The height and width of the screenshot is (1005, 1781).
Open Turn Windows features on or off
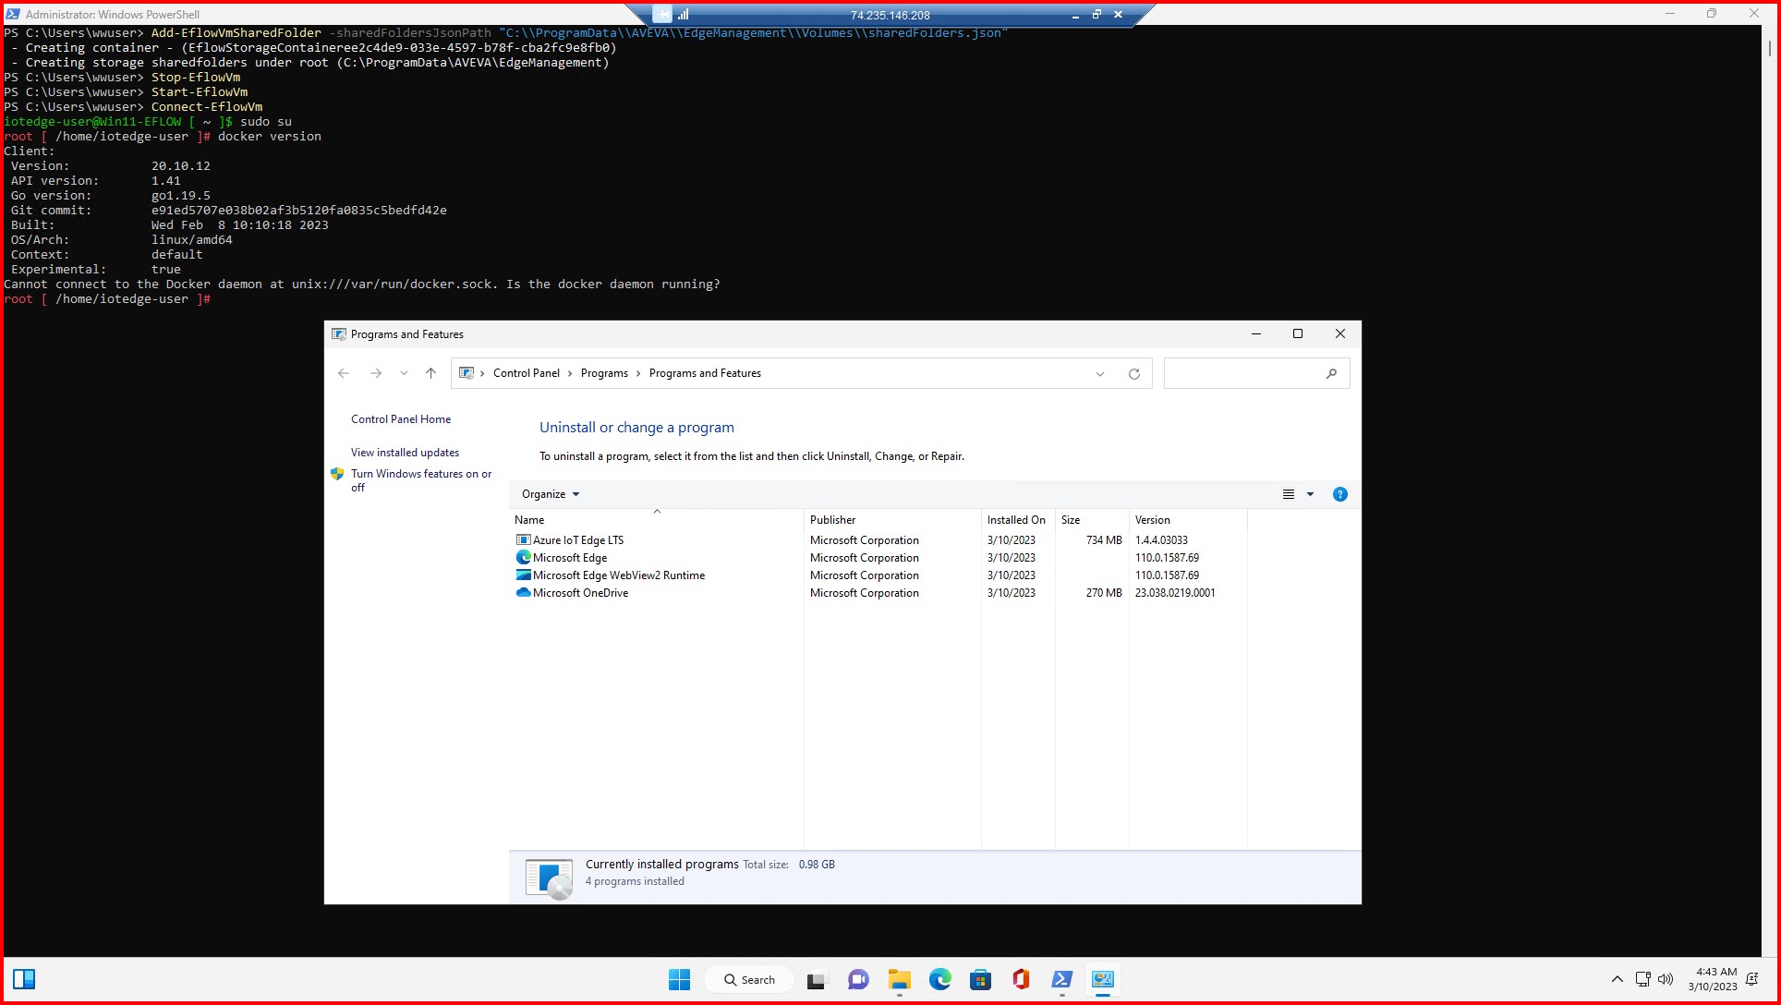tap(421, 480)
